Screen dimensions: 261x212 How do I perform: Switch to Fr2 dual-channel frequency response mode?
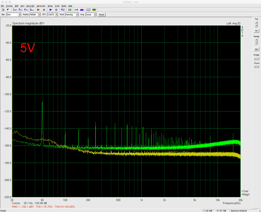pyautogui.click(x=21, y=10)
